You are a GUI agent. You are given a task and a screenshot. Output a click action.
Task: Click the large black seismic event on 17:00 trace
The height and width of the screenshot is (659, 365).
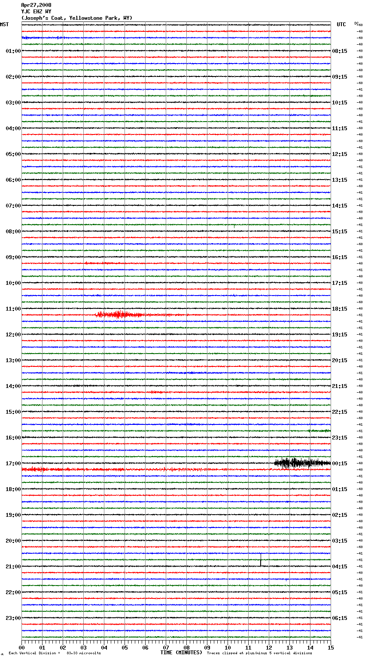[x=302, y=463]
